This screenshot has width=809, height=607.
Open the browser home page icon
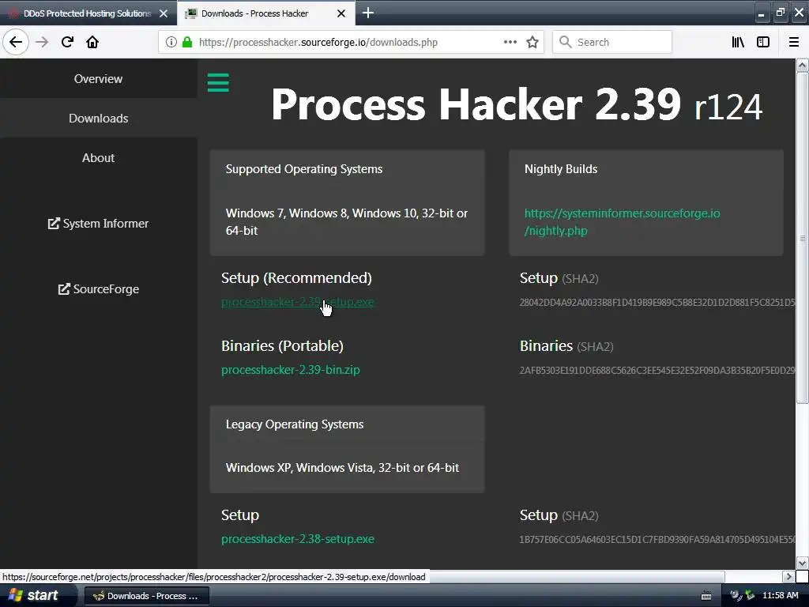[x=92, y=42]
